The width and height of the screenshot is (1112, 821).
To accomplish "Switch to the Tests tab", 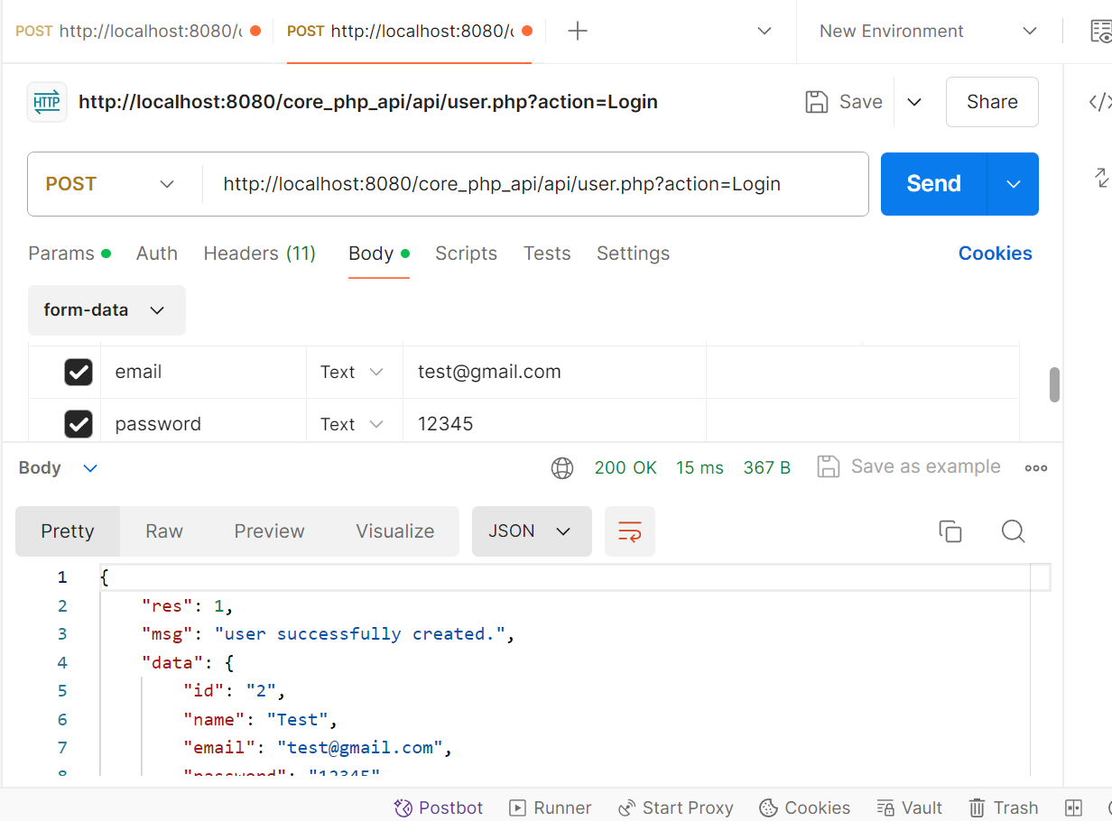I will (x=547, y=254).
